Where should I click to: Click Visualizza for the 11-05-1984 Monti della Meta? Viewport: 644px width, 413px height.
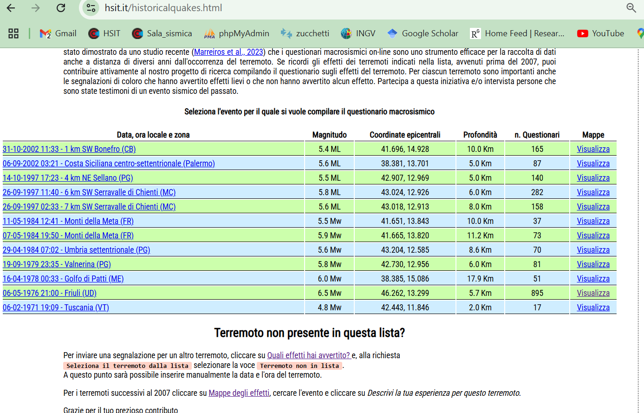[593, 221]
